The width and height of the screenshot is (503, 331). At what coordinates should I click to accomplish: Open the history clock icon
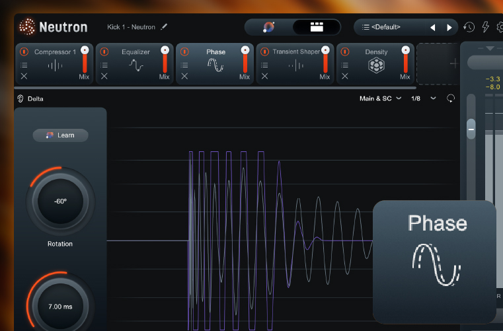(469, 27)
